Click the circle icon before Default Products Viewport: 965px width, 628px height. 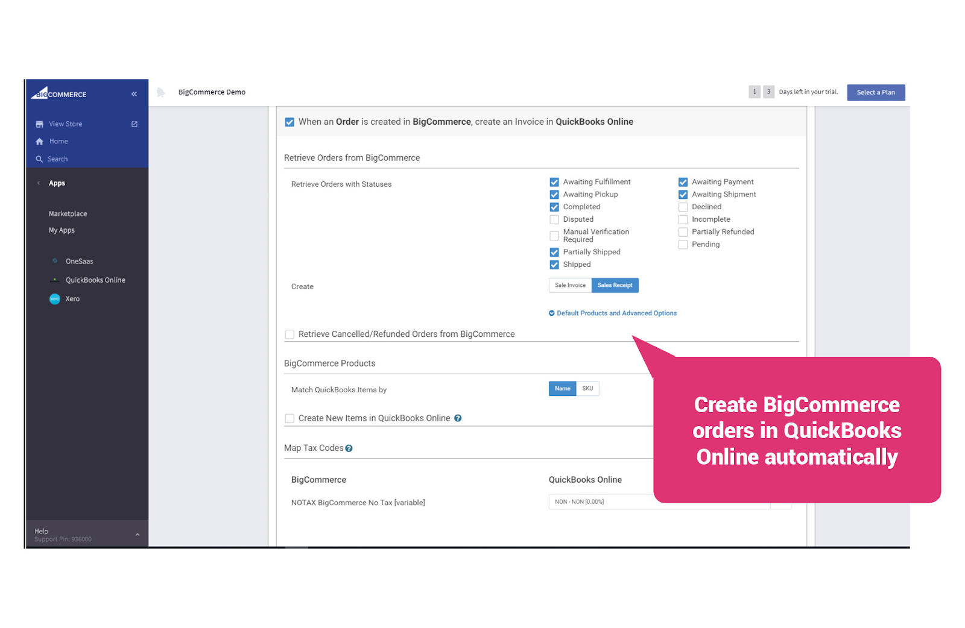(551, 313)
